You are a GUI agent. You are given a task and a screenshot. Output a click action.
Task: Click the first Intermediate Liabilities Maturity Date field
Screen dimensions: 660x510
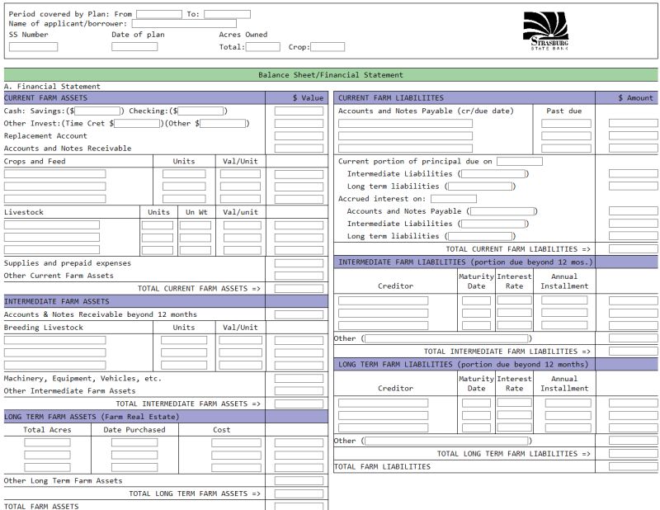click(476, 300)
